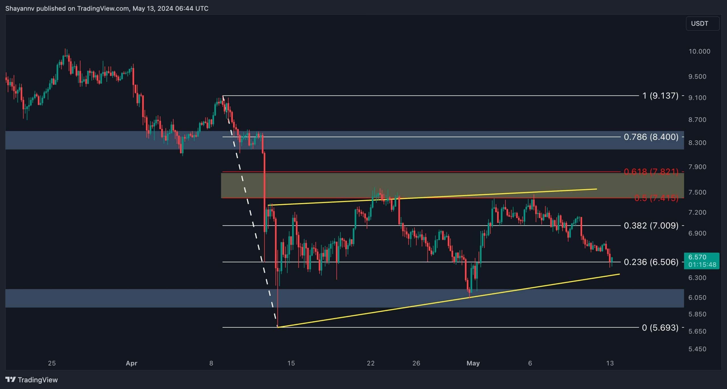Click the countdown timer 01:15:48
Screen dimensions: 727x389
(702, 265)
